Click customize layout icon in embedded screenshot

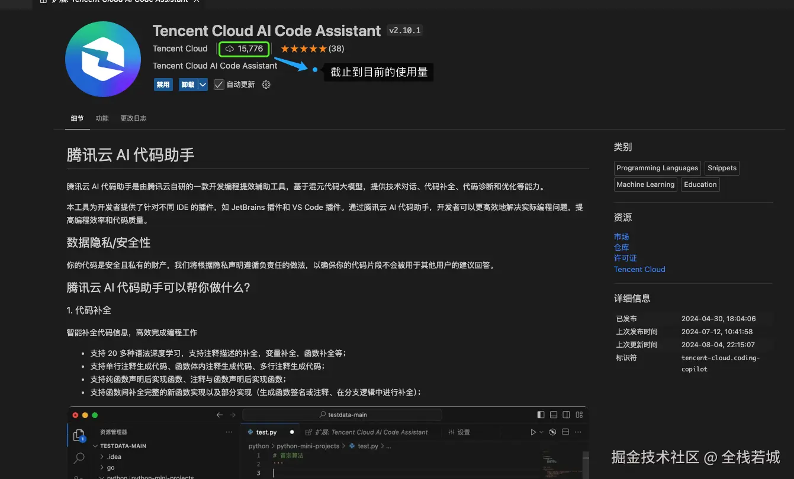[579, 415]
